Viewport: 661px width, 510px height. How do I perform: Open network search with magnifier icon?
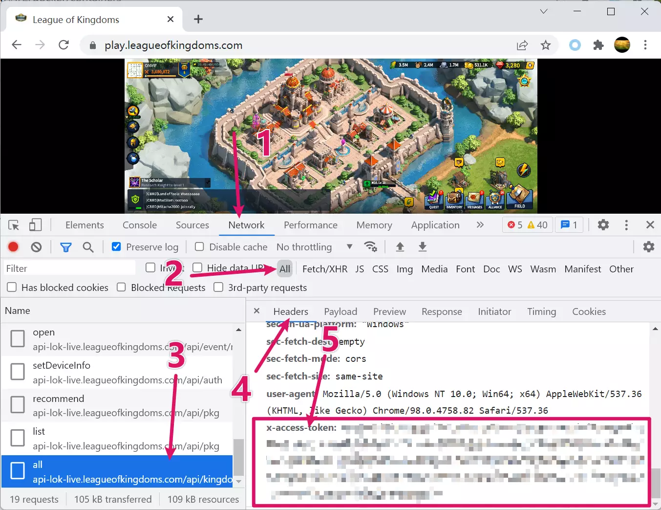(88, 247)
